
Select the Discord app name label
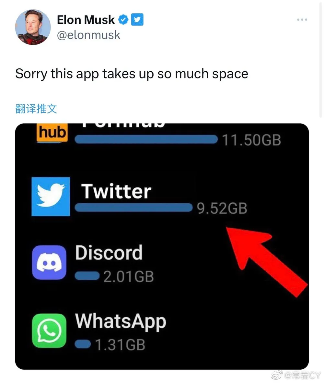(109, 253)
